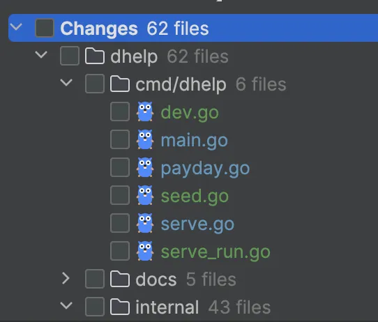Tick the checkbox for dev.go
Viewport: 378px width, 322px height.
[120, 112]
